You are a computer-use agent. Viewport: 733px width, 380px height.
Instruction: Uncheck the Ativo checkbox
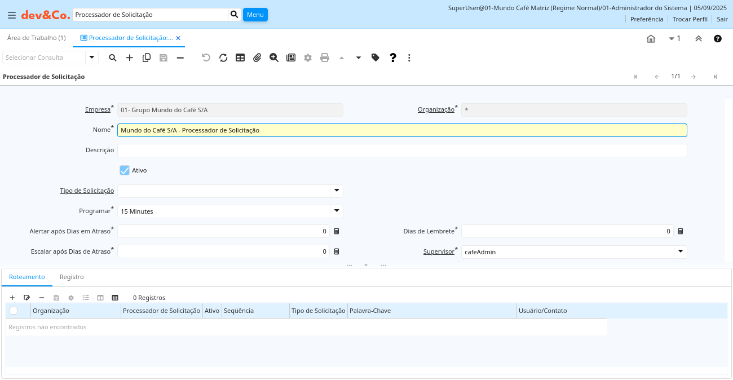click(125, 170)
